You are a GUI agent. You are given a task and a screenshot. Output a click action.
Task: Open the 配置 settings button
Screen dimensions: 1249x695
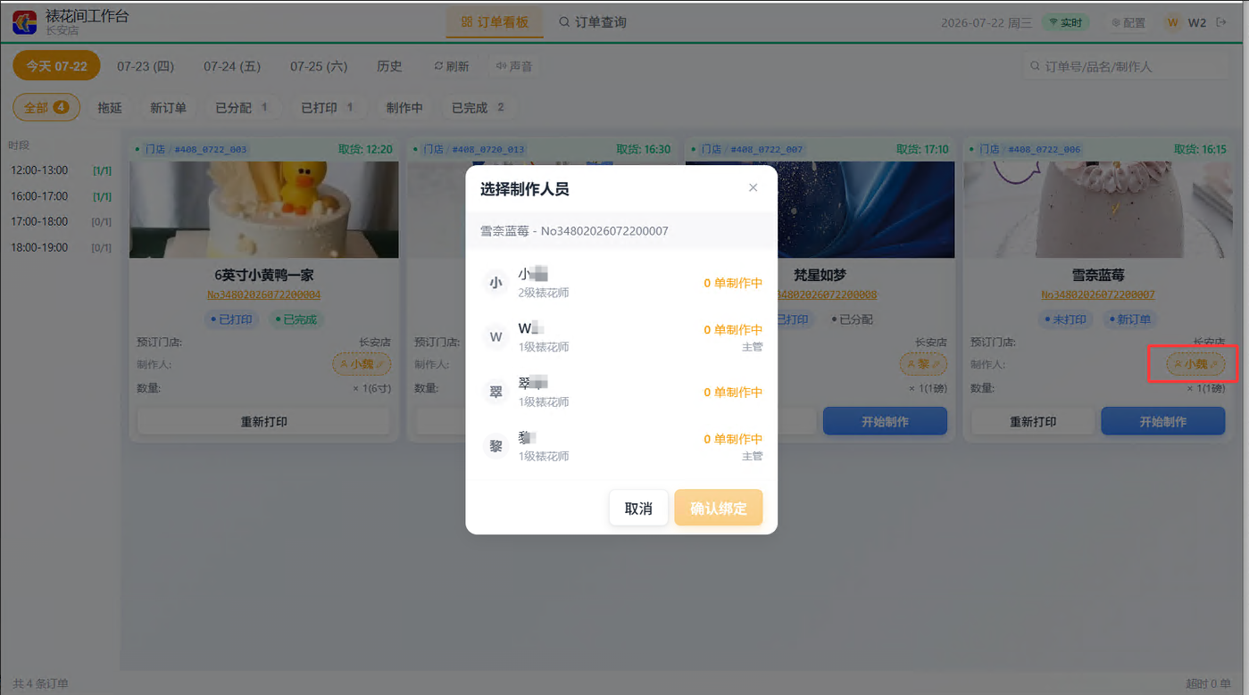[x=1128, y=22]
